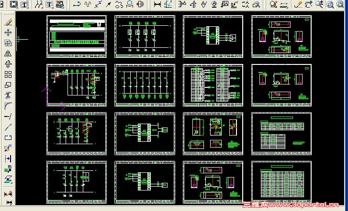Click the Break tool icon

(x=8, y=137)
